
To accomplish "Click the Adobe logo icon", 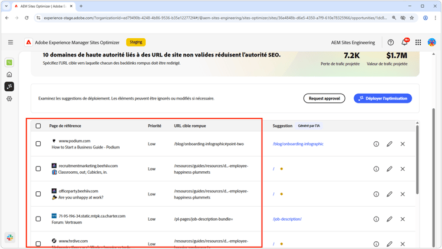I will 28,42.
